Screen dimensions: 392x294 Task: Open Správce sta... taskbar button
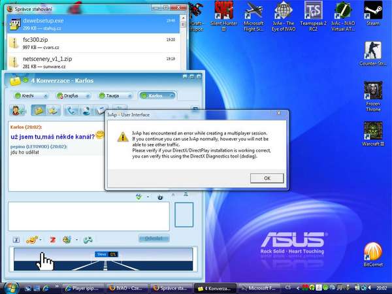(171, 289)
